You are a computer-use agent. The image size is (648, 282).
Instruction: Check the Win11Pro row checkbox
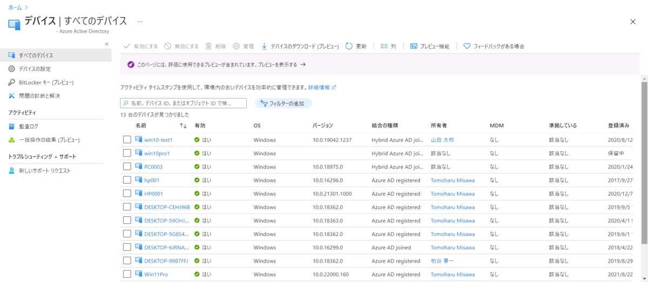tap(127, 274)
